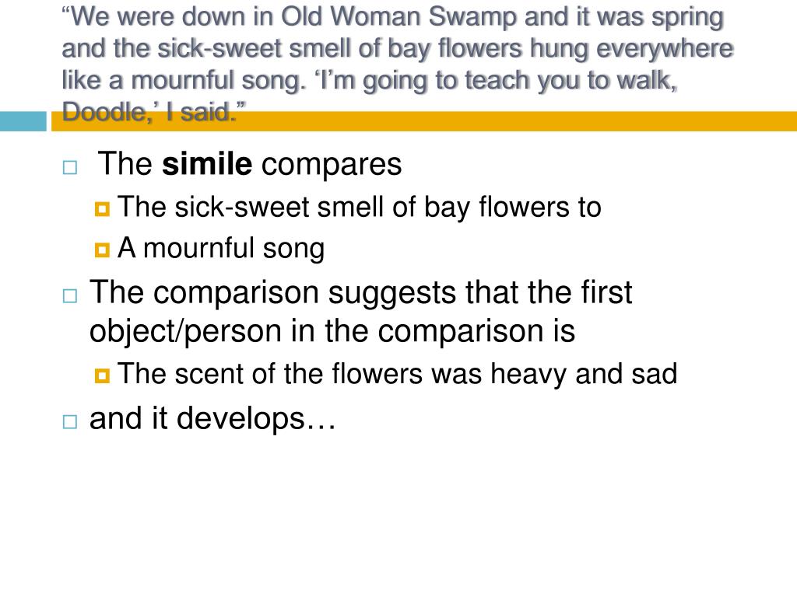Viewport: 797px width, 597px height.
Task: Click the orange horizontal divider bar
Action: (424, 121)
